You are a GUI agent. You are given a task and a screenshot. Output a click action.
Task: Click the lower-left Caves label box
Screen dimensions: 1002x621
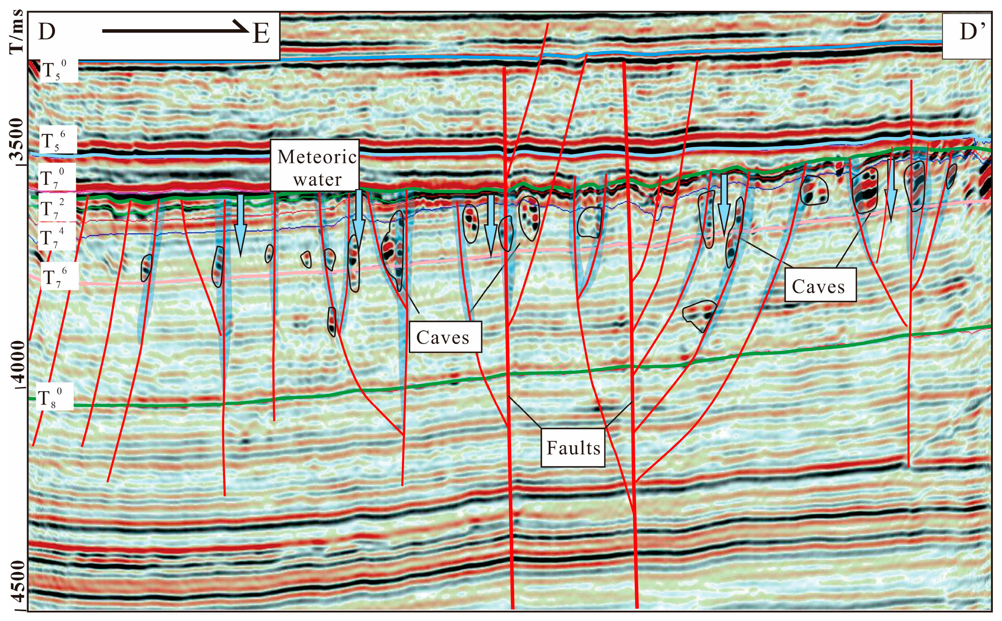coord(445,337)
